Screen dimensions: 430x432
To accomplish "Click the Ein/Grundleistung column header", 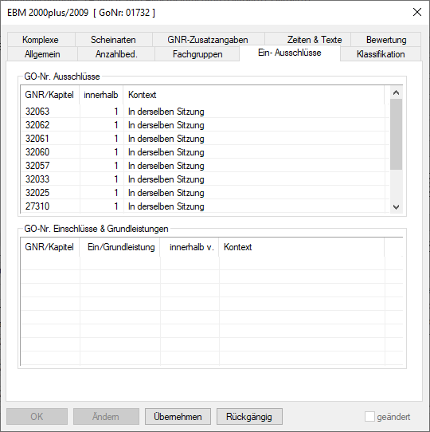I will click(119, 247).
